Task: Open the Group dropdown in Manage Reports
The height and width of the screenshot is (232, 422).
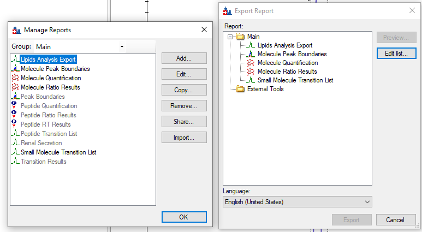Action: [x=122, y=47]
